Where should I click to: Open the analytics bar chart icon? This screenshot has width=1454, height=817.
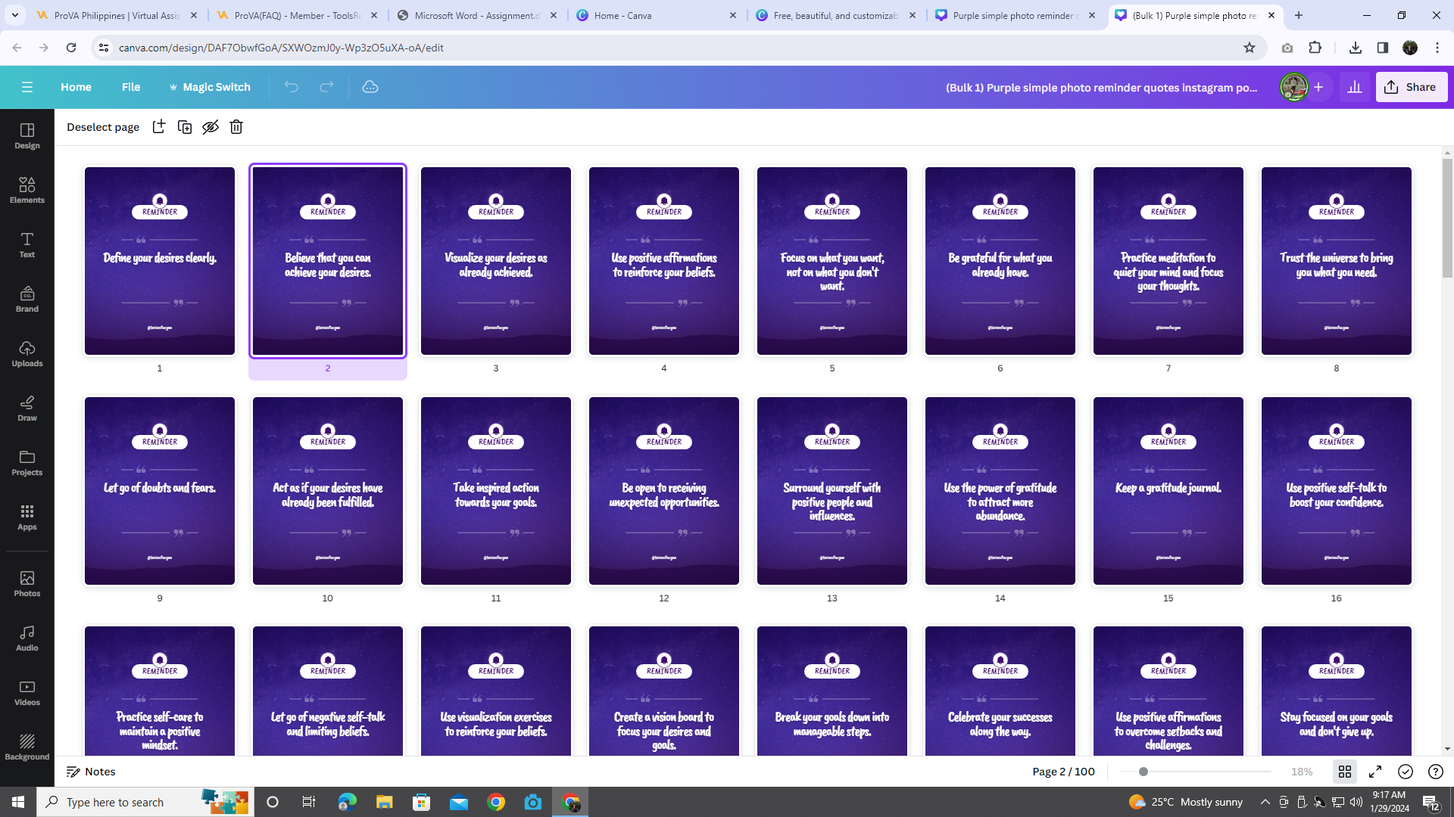[1355, 87]
